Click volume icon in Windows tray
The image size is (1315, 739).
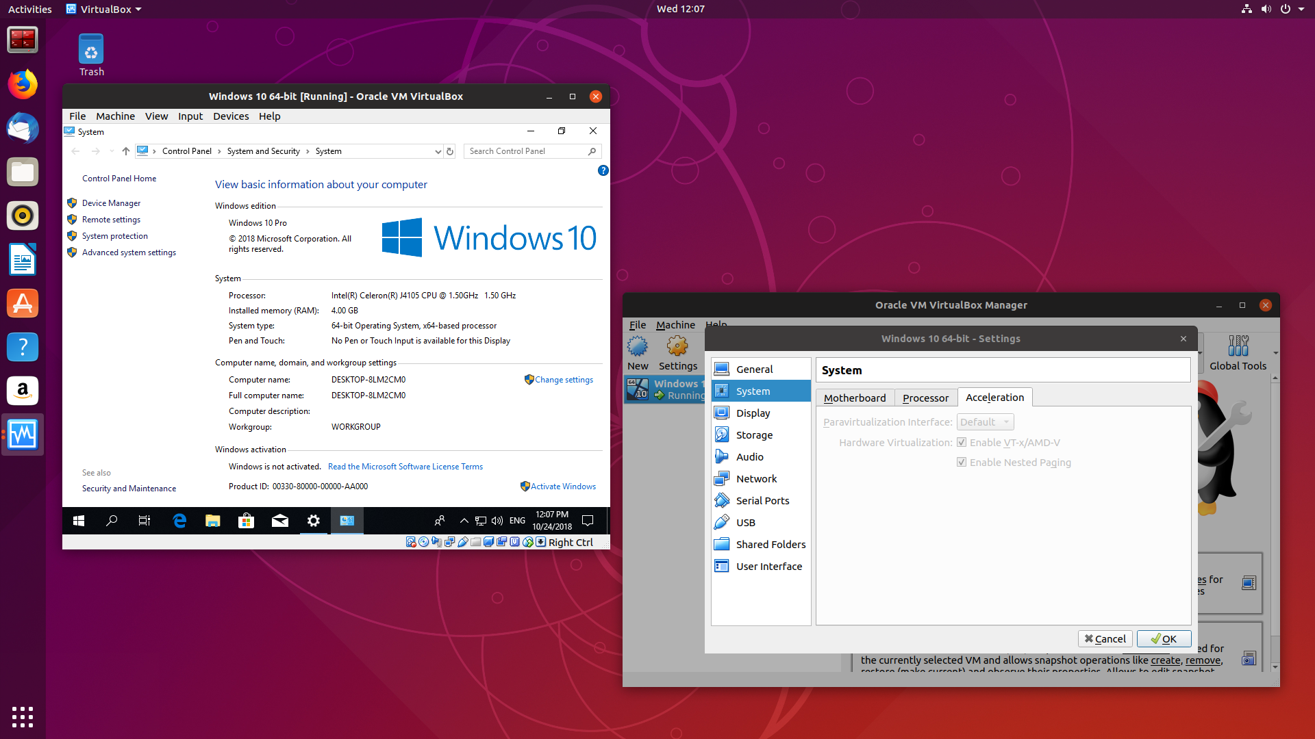coord(497,521)
